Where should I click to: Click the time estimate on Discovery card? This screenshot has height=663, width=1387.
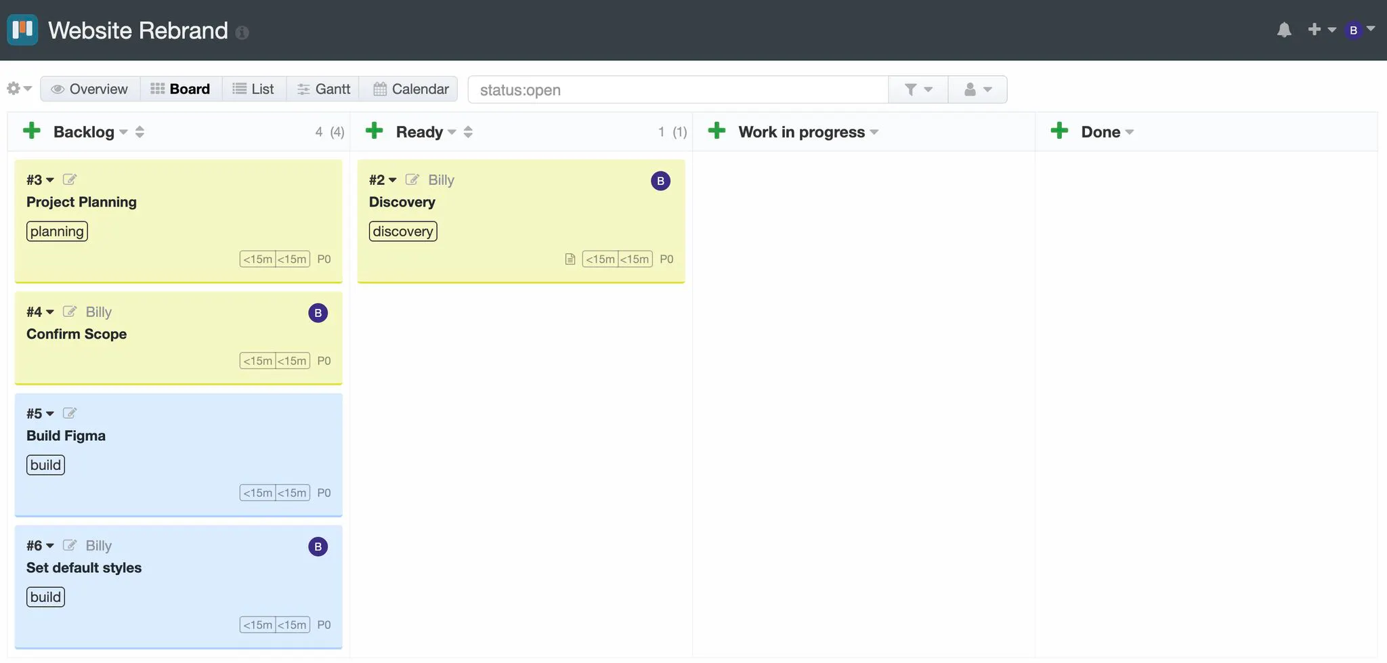pyautogui.click(x=617, y=259)
